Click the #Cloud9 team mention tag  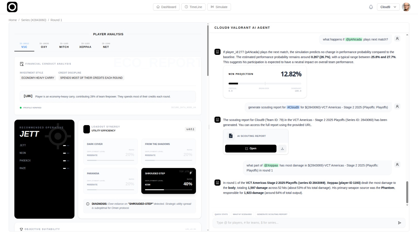pyautogui.click(x=293, y=107)
